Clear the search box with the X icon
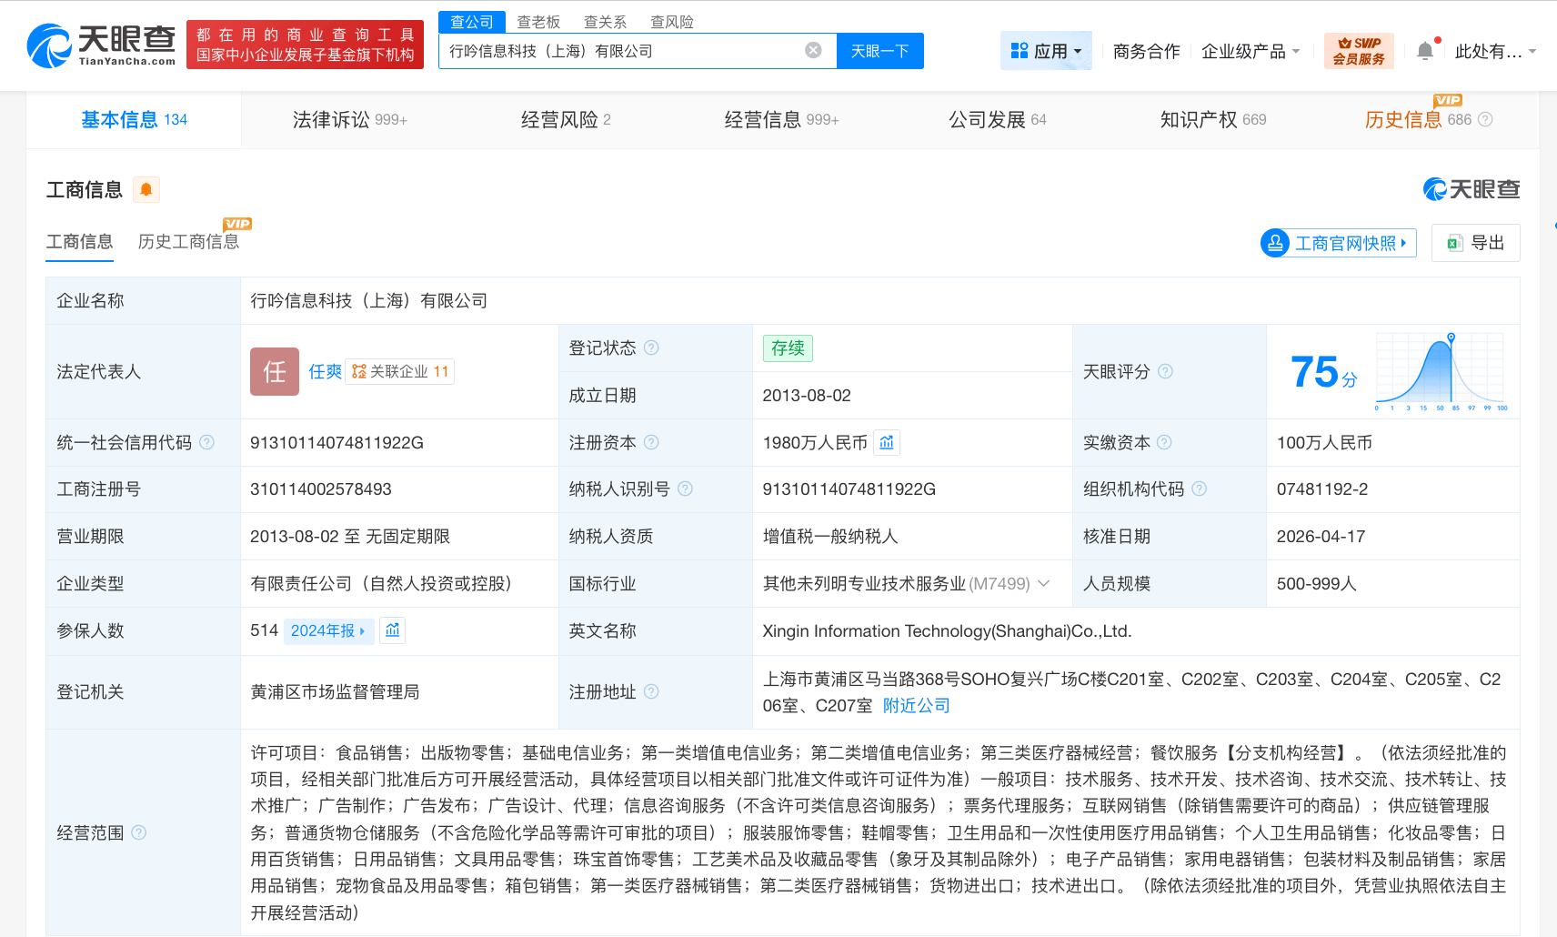The width and height of the screenshot is (1557, 937). (x=813, y=51)
